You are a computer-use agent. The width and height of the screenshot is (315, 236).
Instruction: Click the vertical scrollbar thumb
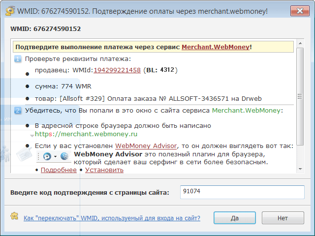[x=300, y=96]
